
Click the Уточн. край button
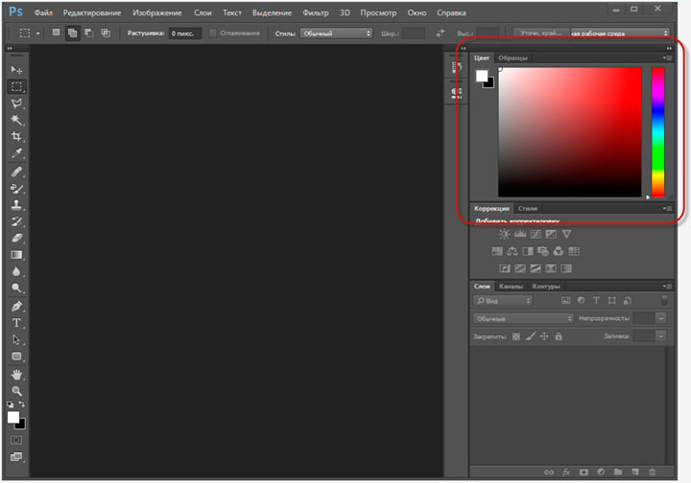[540, 33]
